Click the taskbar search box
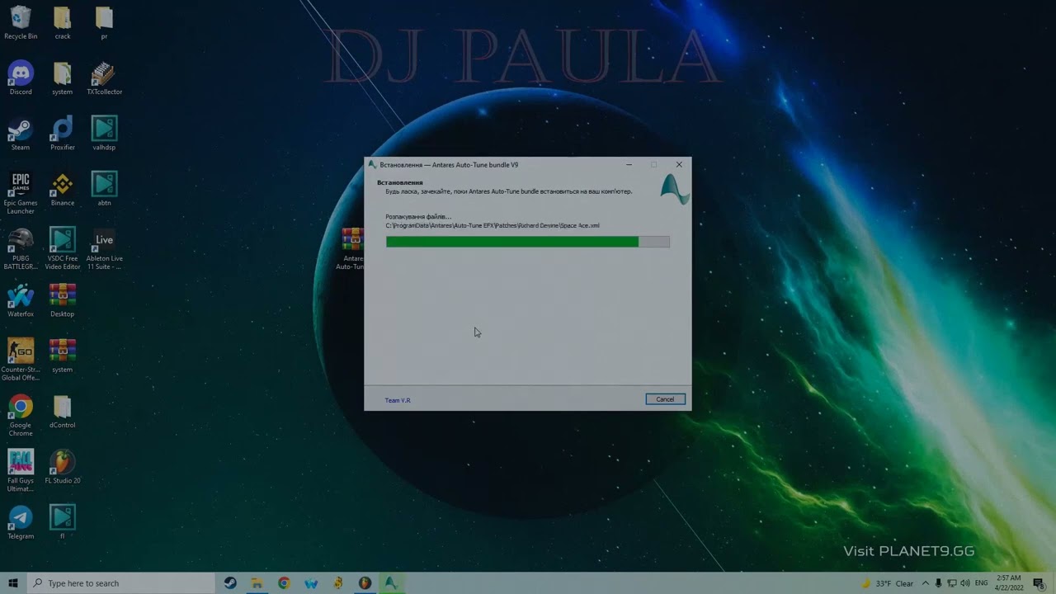This screenshot has width=1056, height=594. coord(121,583)
